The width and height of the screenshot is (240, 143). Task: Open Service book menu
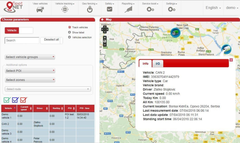(x=150, y=3)
